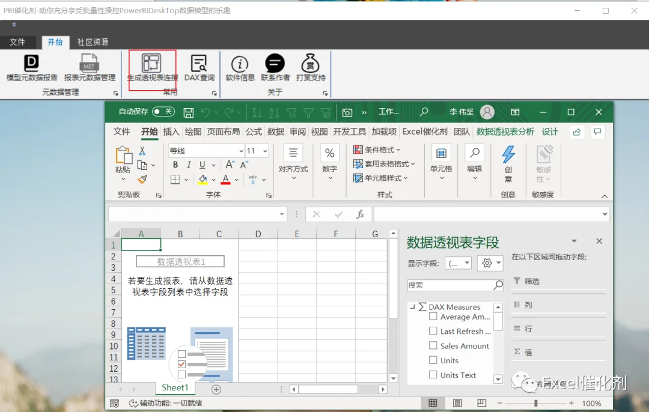This screenshot has height=412, width=649.
Task: Open the font name dropdown showing 等线
Action: (x=241, y=151)
